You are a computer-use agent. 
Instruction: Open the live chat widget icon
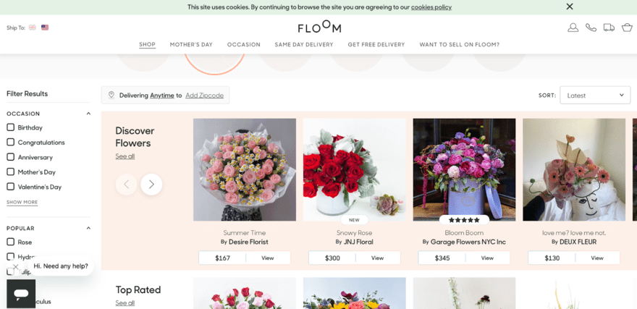click(x=21, y=294)
